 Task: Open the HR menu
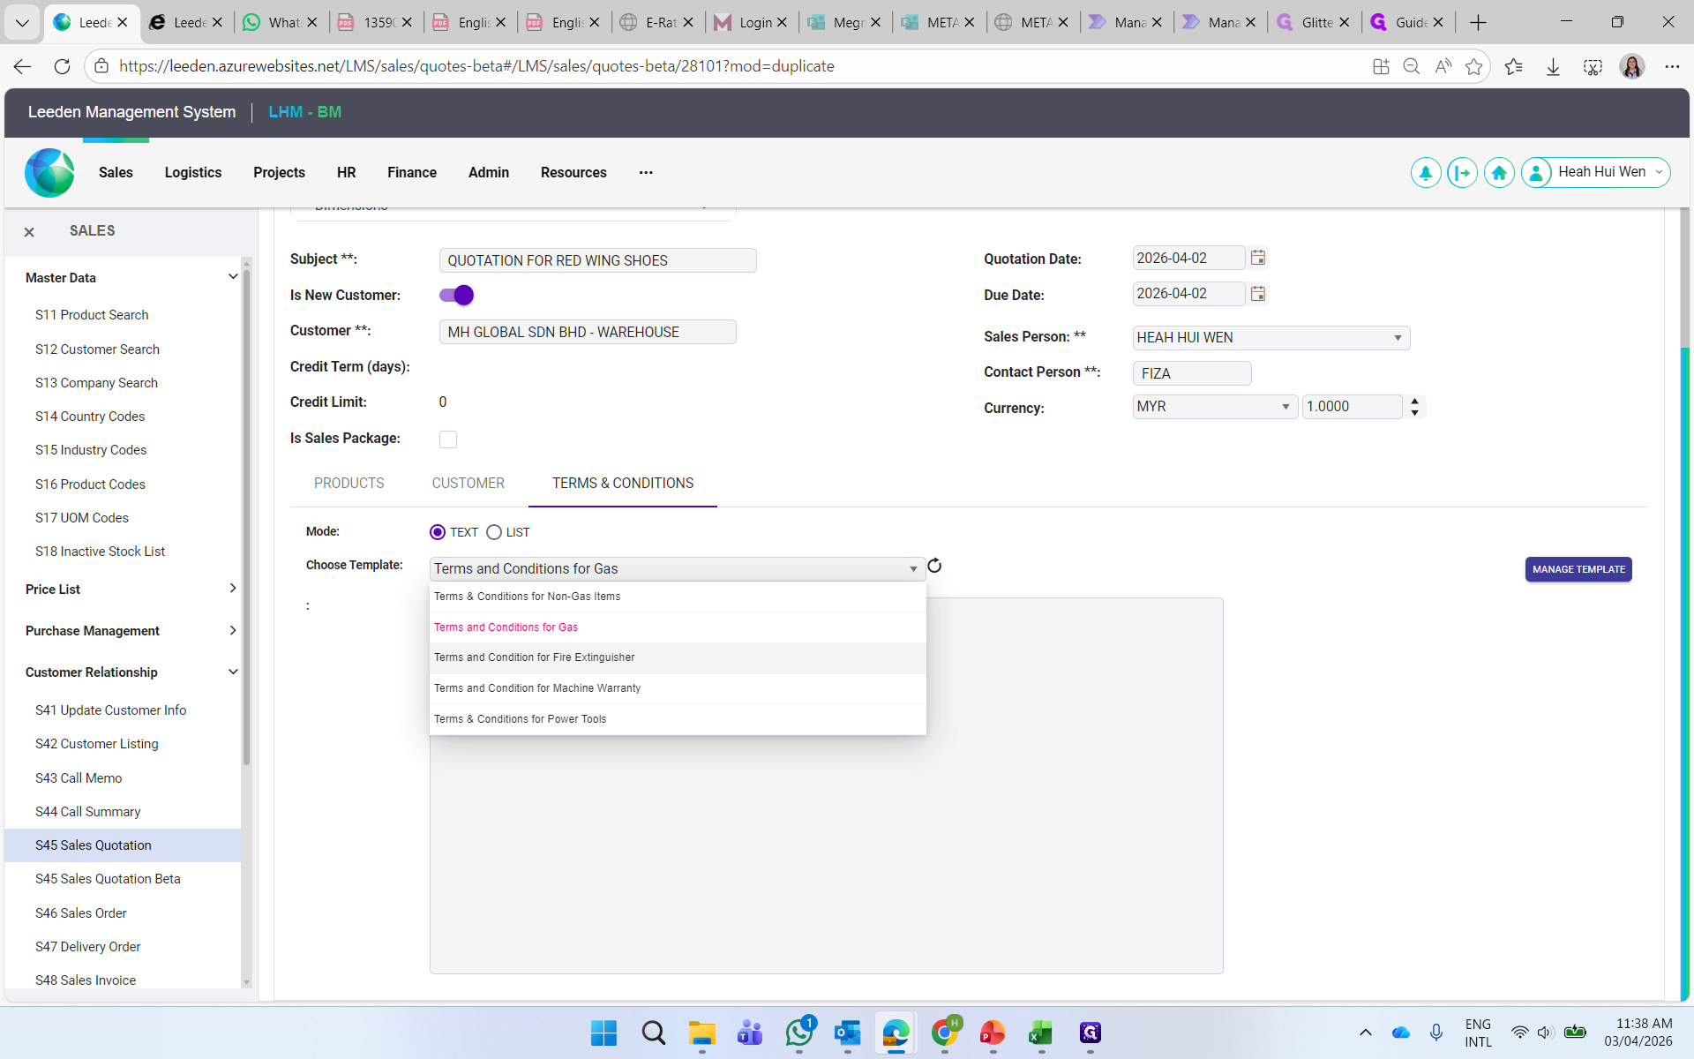point(347,173)
